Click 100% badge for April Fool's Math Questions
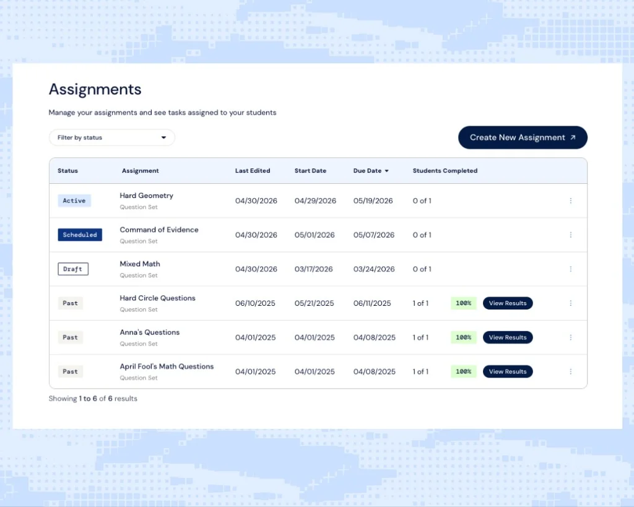Viewport: 634px width, 507px height. [x=463, y=371]
